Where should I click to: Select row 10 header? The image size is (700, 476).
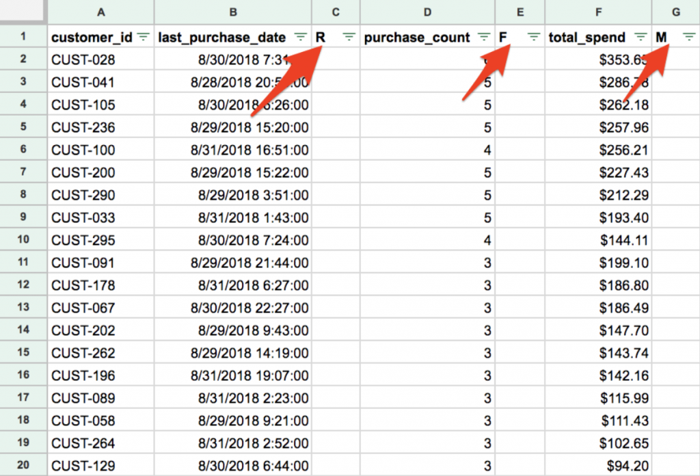click(23, 239)
